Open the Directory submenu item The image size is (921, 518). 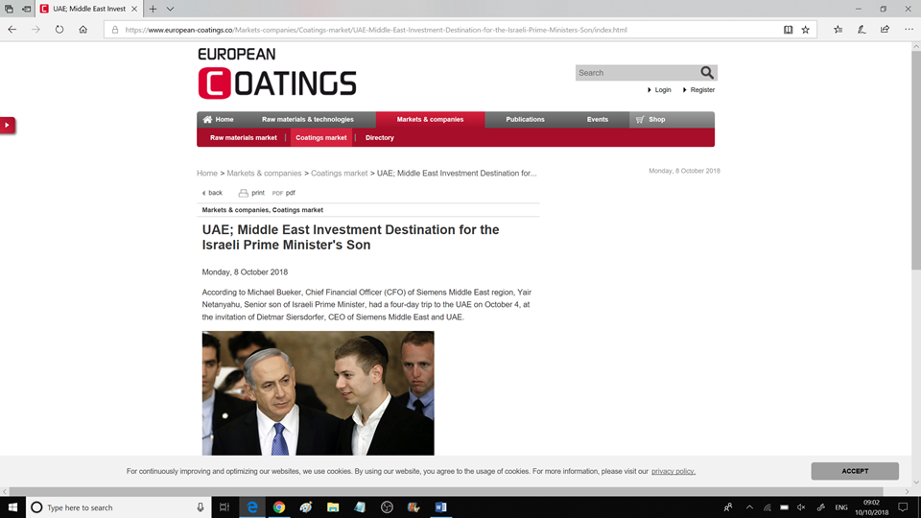(x=380, y=137)
